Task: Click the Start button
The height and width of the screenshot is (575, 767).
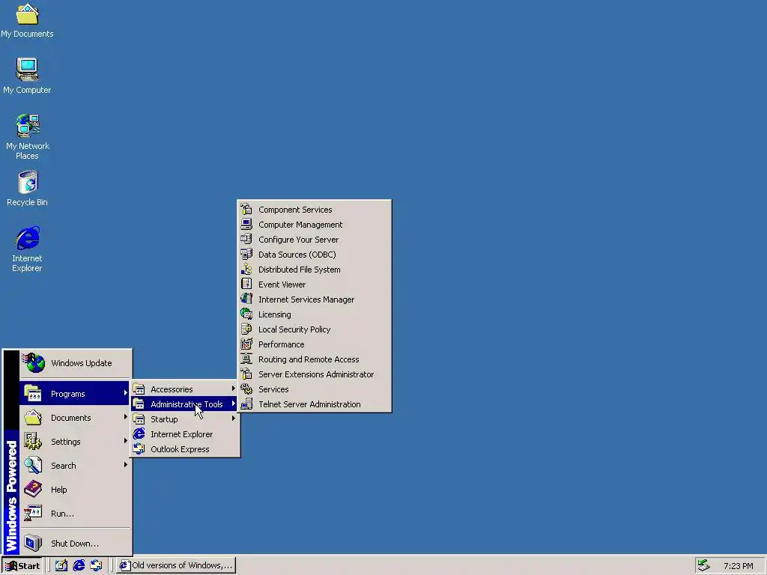Action: coord(22,566)
